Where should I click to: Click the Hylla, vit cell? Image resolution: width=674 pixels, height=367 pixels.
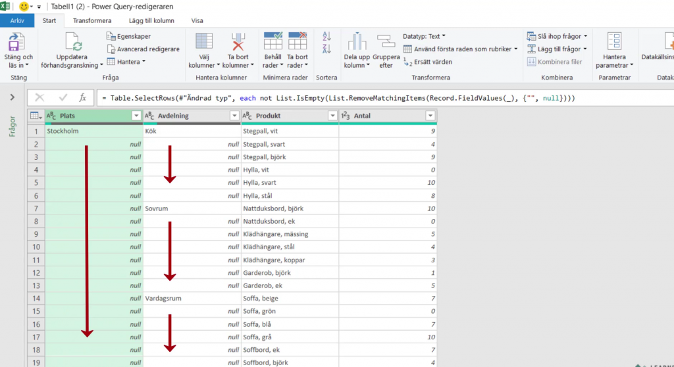tap(290, 170)
